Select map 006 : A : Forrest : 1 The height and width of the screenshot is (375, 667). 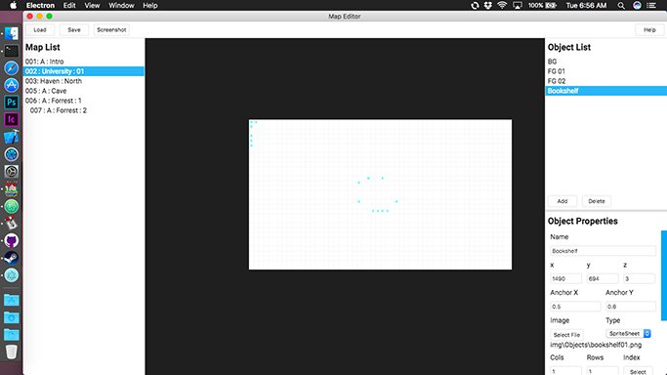[84, 101]
